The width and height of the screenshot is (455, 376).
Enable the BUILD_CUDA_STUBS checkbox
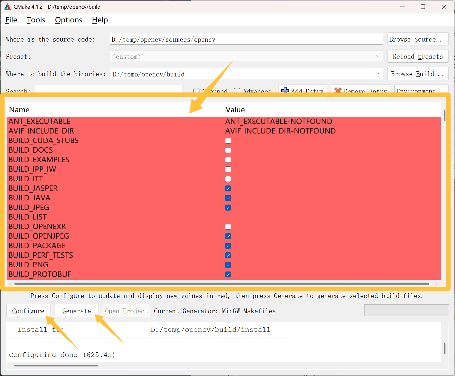(x=228, y=141)
